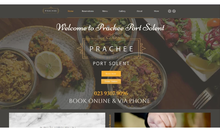Visit the About page
Viewport: 220px width, 132px height.
coord(139,11)
